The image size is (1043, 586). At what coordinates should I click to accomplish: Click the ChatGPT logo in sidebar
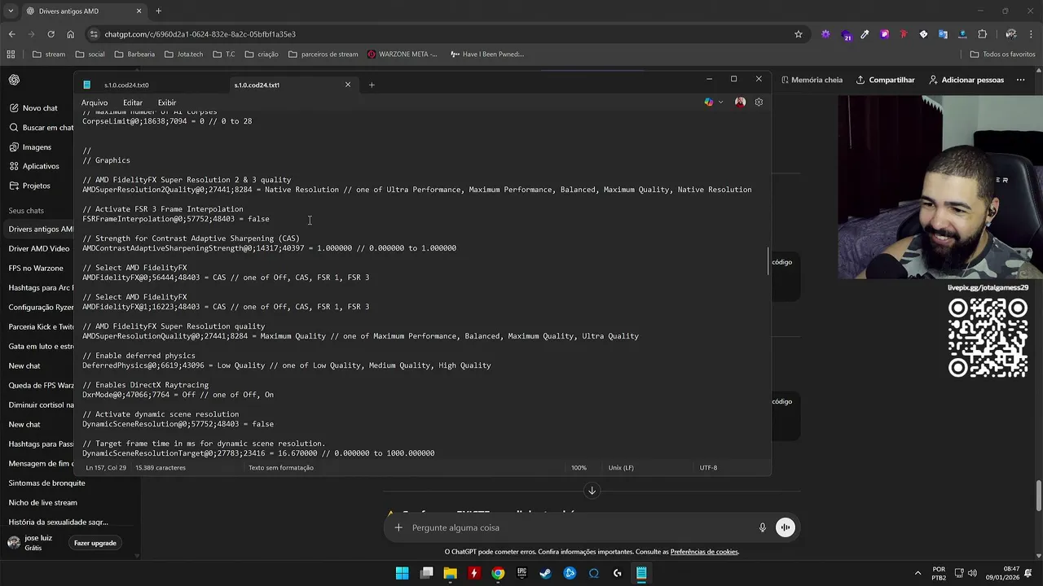[14, 80]
